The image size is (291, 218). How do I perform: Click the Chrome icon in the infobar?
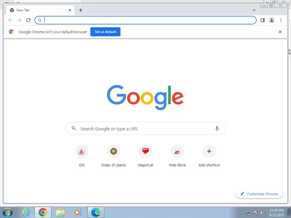pos(11,32)
